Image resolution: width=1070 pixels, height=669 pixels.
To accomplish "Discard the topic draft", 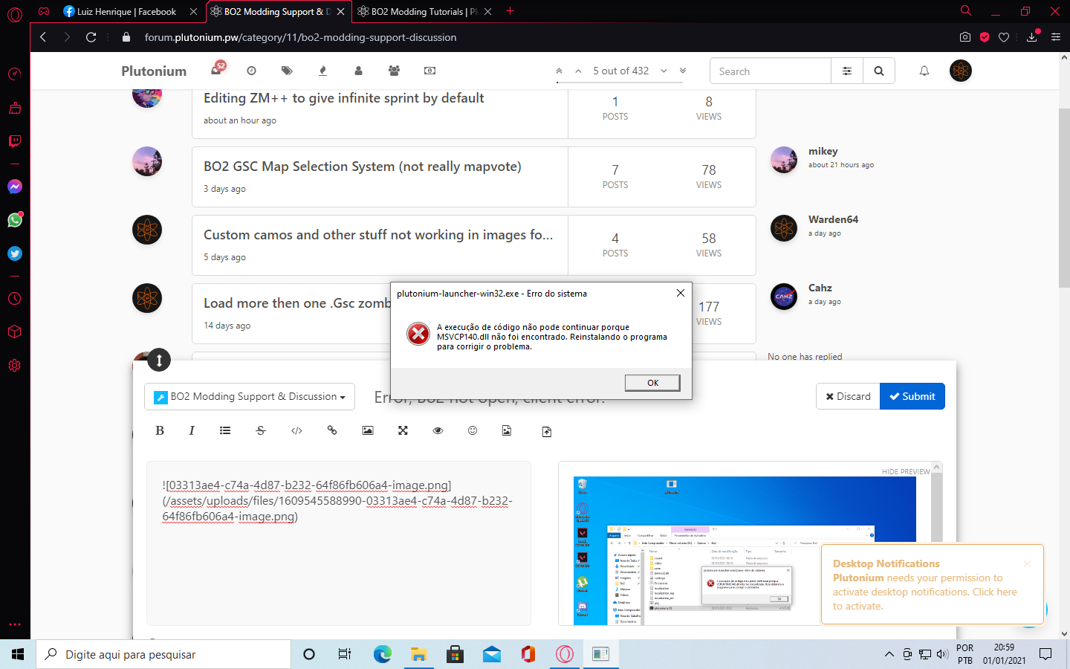I will 848,396.
